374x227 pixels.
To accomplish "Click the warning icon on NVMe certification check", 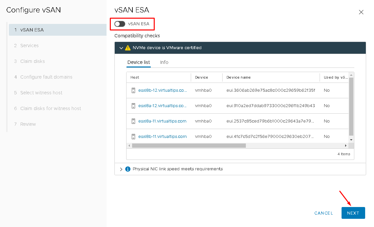I will 128,47.
